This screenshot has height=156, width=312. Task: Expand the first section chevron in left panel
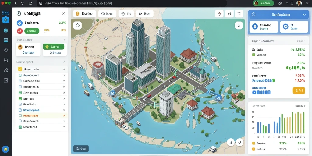click(x=64, y=40)
